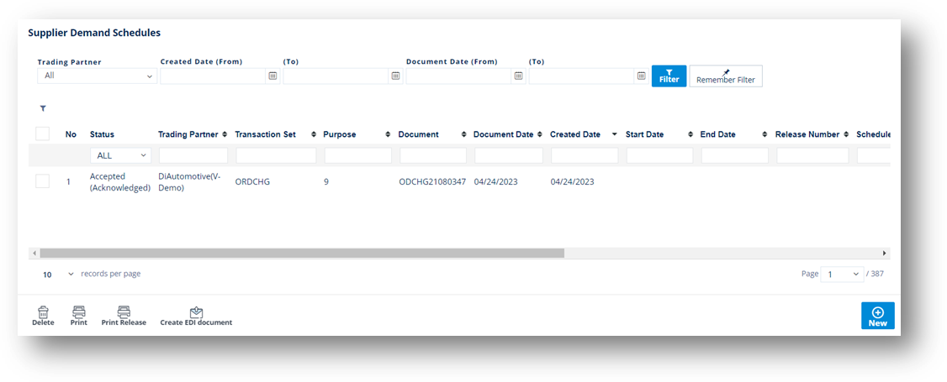This screenshot has width=947, height=382.
Task: Expand the Status ALL filter dropdown
Action: [120, 155]
